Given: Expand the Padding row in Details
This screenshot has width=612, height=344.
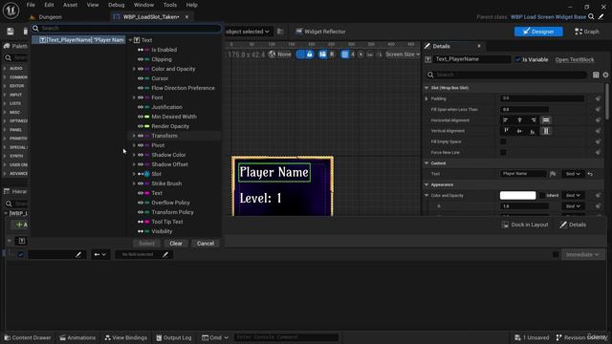Looking at the screenshot, I should (x=426, y=98).
